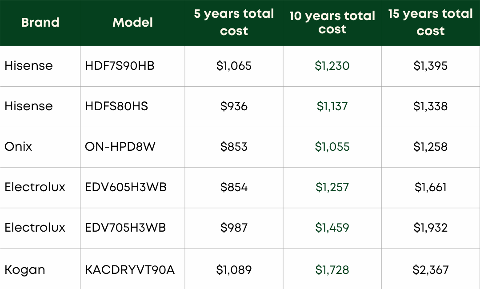Select the 15 years total cost header

[430, 22]
